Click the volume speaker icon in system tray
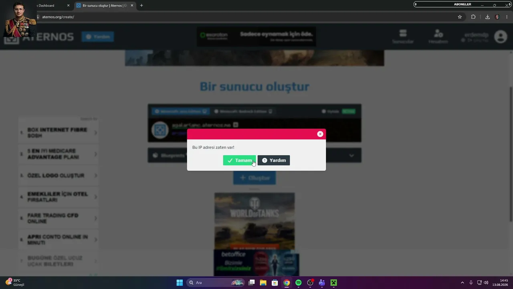 point(486,283)
